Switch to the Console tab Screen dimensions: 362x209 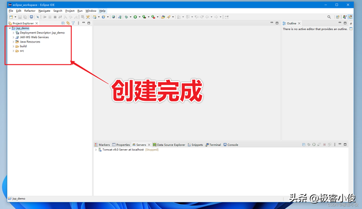231,145
